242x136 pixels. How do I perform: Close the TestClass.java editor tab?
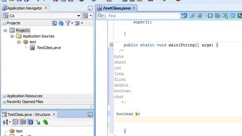point(134,8)
